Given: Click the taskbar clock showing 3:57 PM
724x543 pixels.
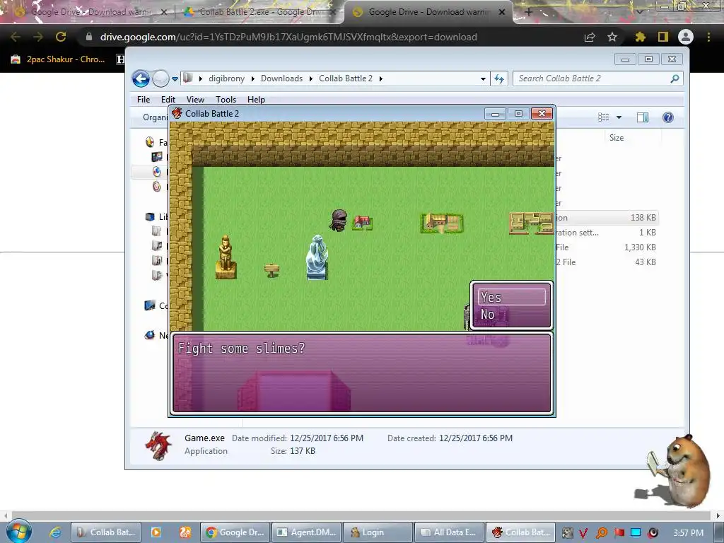Looking at the screenshot, I should point(688,533).
